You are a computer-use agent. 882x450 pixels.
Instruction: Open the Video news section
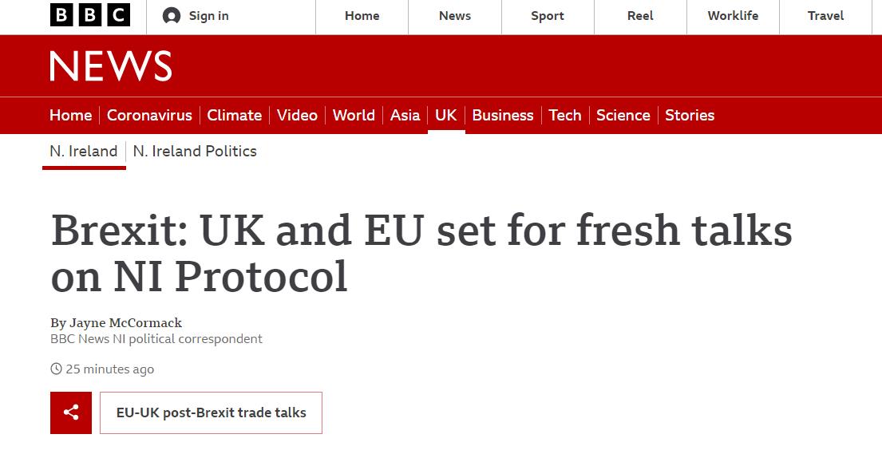click(297, 116)
